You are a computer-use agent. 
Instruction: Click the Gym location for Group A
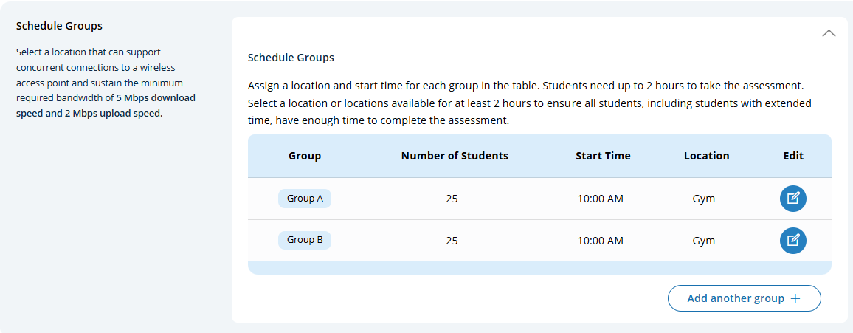tap(703, 199)
